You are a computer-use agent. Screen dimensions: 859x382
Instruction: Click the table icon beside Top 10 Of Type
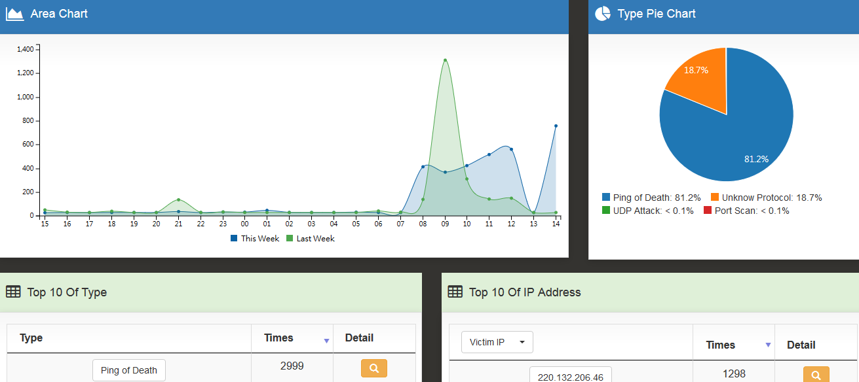click(x=13, y=292)
